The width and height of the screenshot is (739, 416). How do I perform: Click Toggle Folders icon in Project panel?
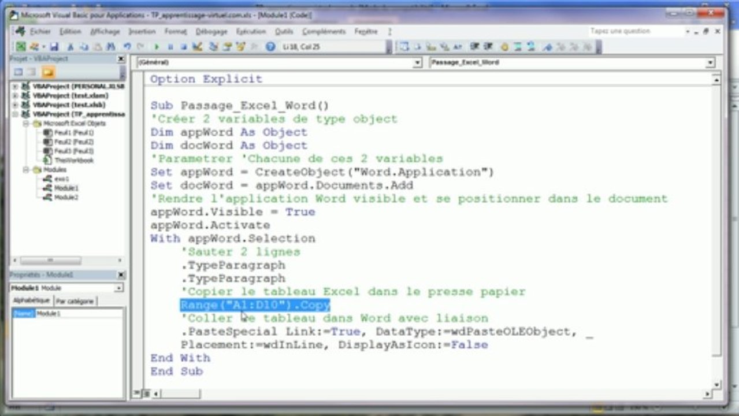pos(48,72)
